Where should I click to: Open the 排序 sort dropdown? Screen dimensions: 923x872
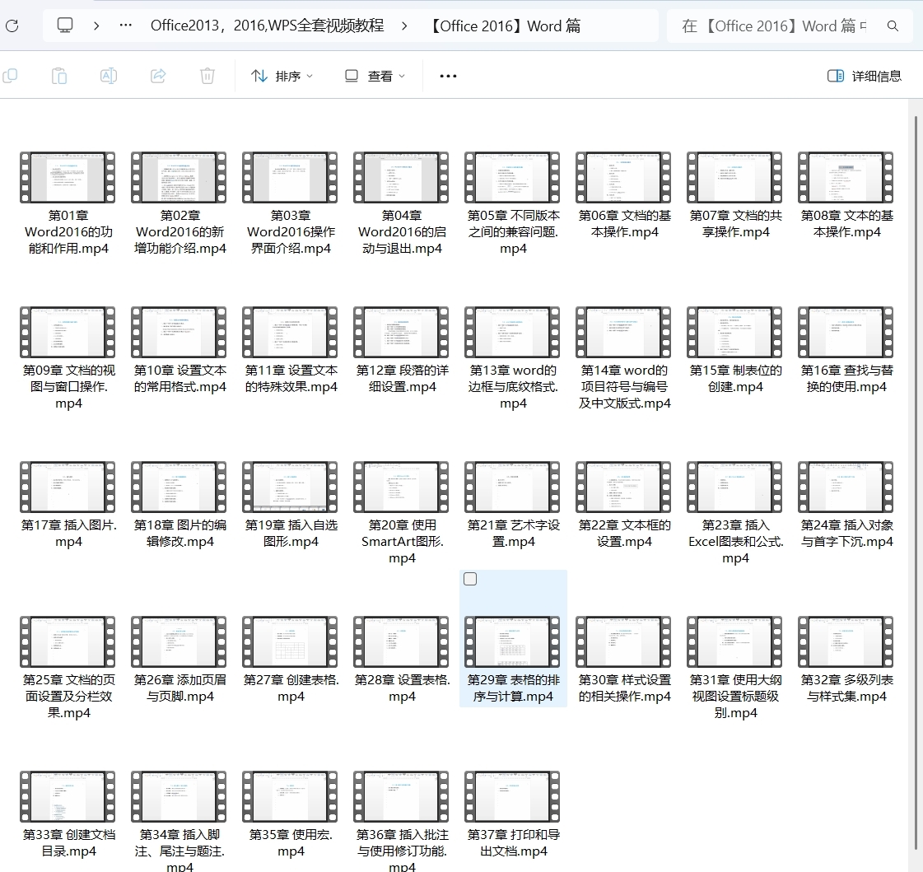click(x=282, y=76)
